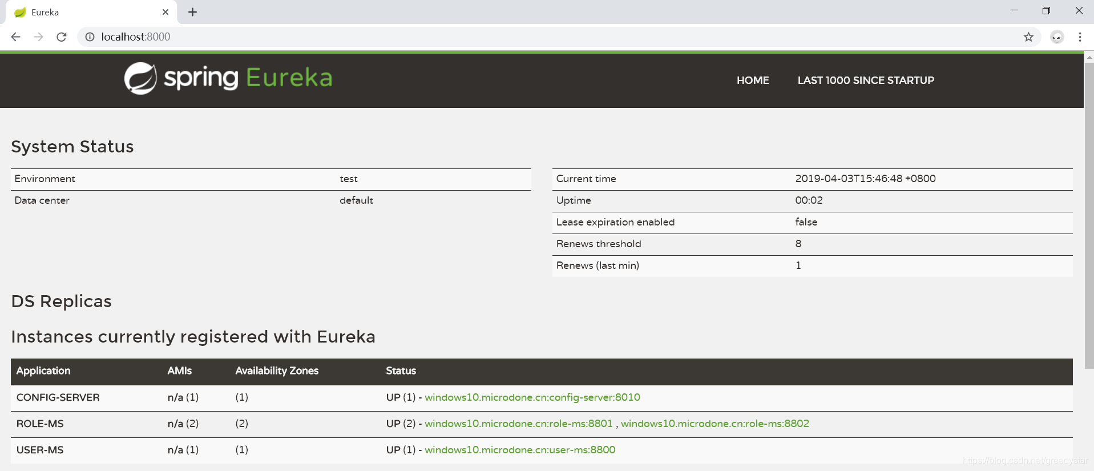This screenshot has height=471, width=1094.
Task: Click the browser forward arrow
Action: tap(38, 37)
